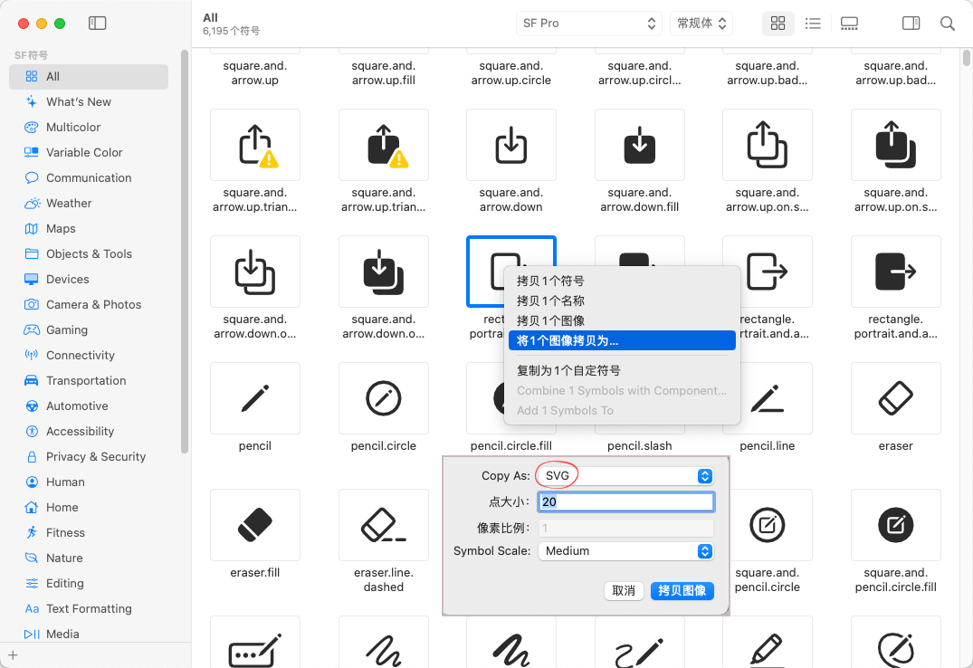Click the 拷贝图像 button
Viewport: 973px width, 668px height.
tap(682, 590)
